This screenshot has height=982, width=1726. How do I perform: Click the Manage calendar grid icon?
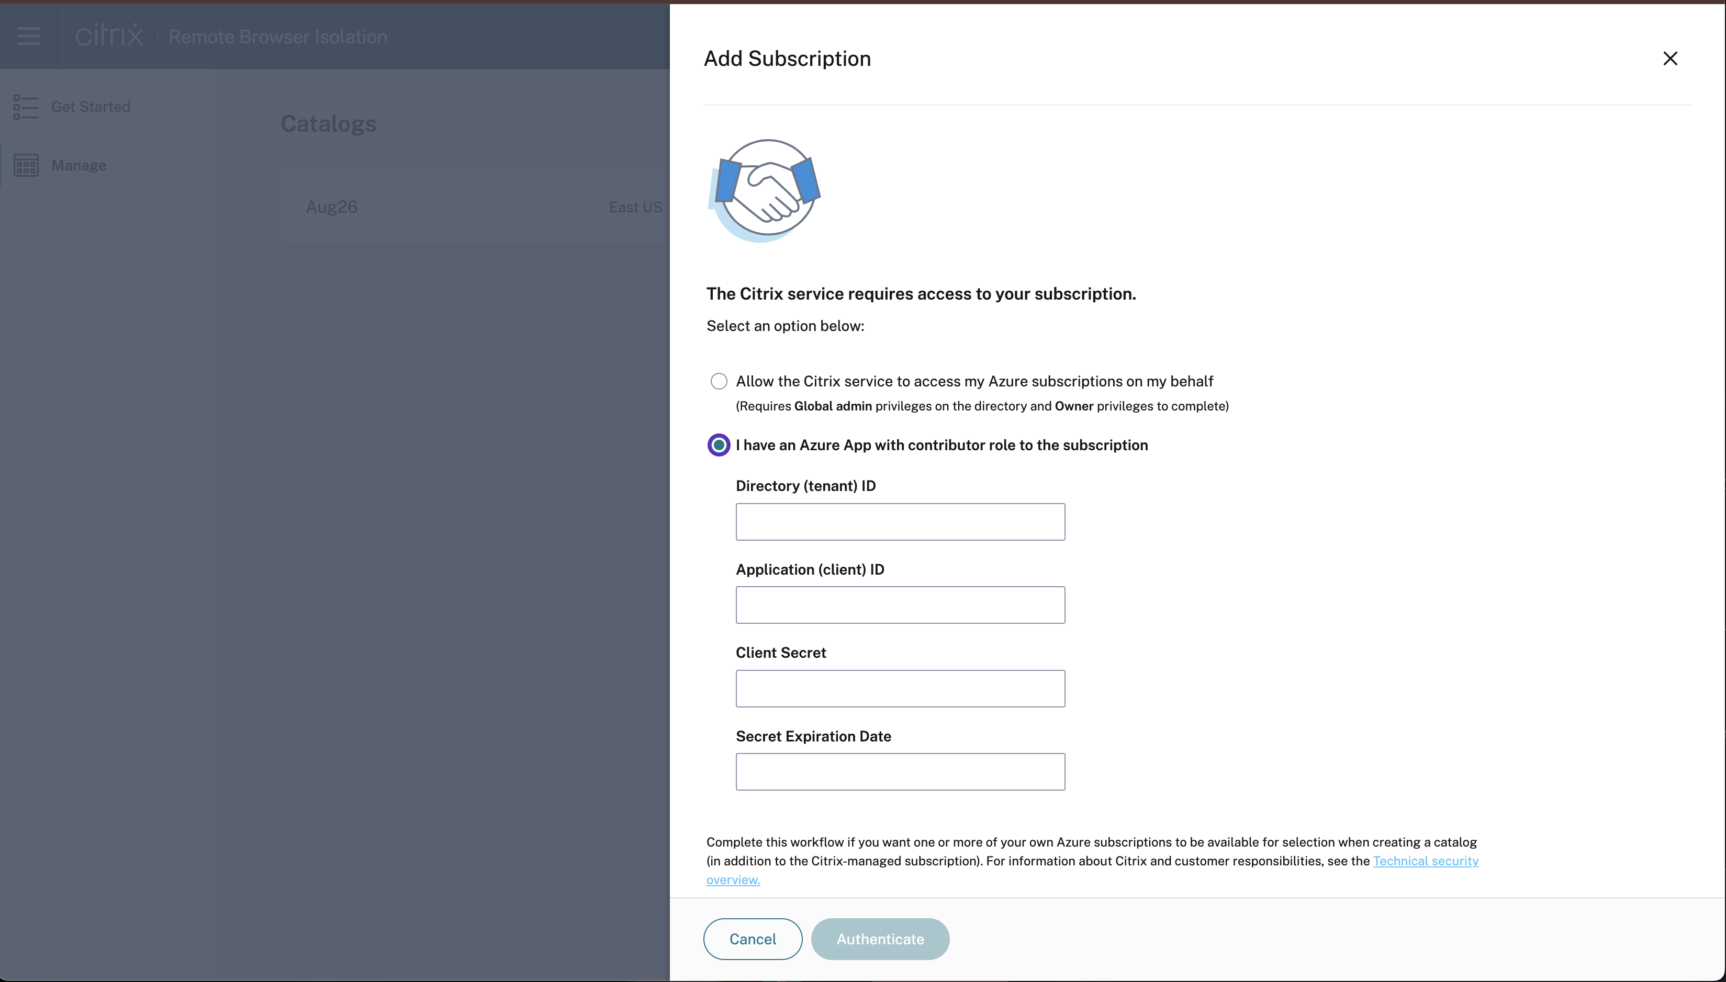(26, 165)
